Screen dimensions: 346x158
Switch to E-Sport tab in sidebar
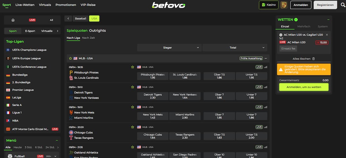tap(30, 31)
